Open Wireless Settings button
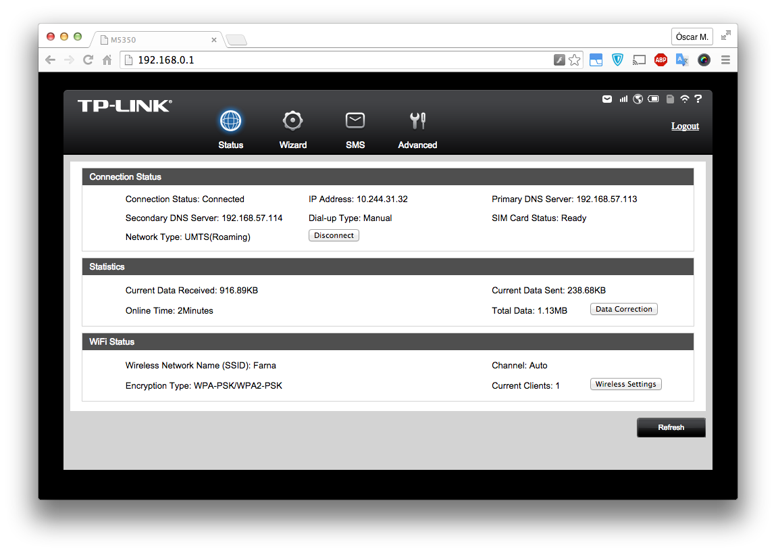This screenshot has height=553, width=776. click(625, 384)
